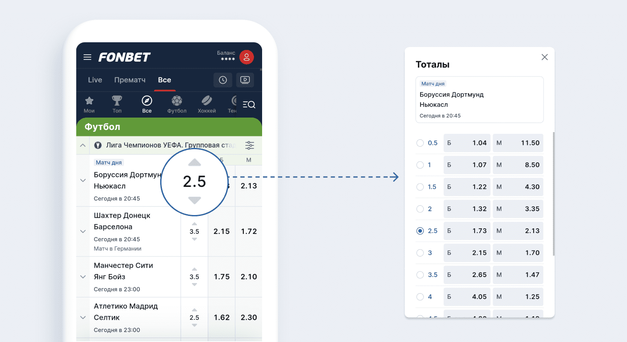Select total 0.5 radio button
This screenshot has width=627, height=342.
coord(420,143)
